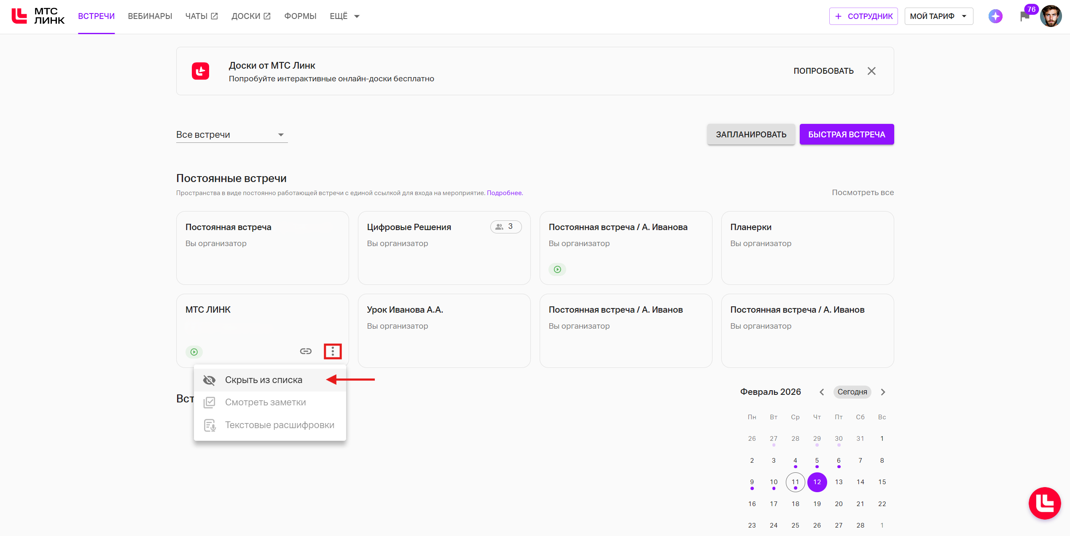Click the green play icon on МТС ЛИНК card
The height and width of the screenshot is (536, 1070).
coord(194,352)
